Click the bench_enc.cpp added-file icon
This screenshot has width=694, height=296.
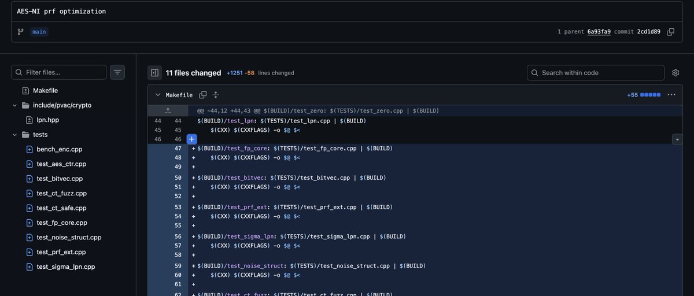(x=29, y=149)
